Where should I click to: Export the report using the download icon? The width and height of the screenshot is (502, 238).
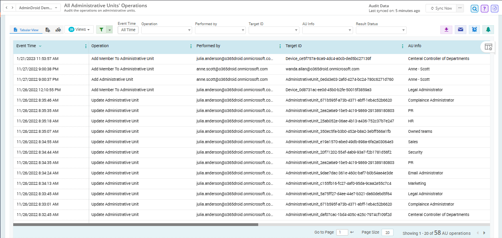coord(446,30)
